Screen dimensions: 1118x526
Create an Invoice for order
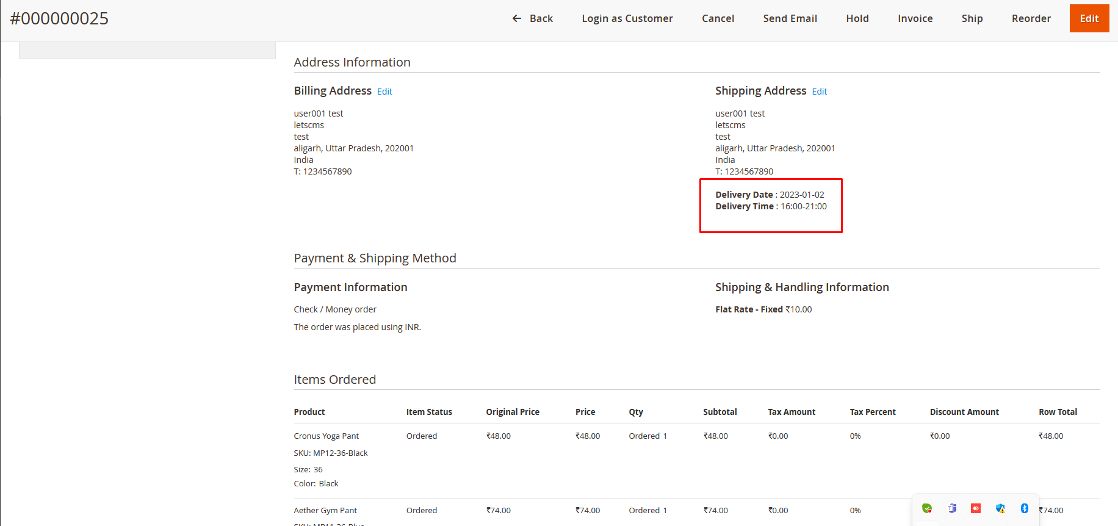point(915,18)
